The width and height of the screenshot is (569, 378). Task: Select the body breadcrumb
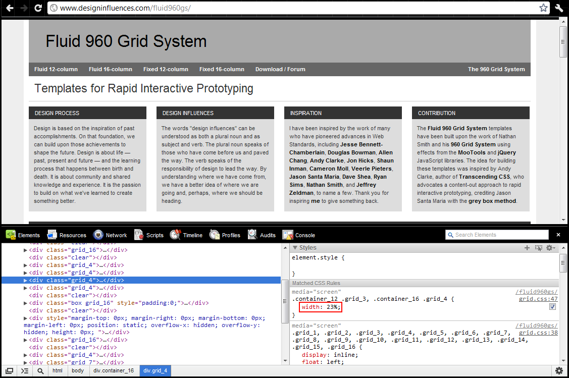(78, 371)
